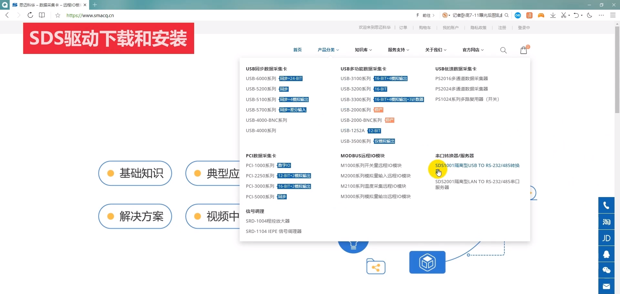Click the 解决方案 pill button

tap(135, 216)
